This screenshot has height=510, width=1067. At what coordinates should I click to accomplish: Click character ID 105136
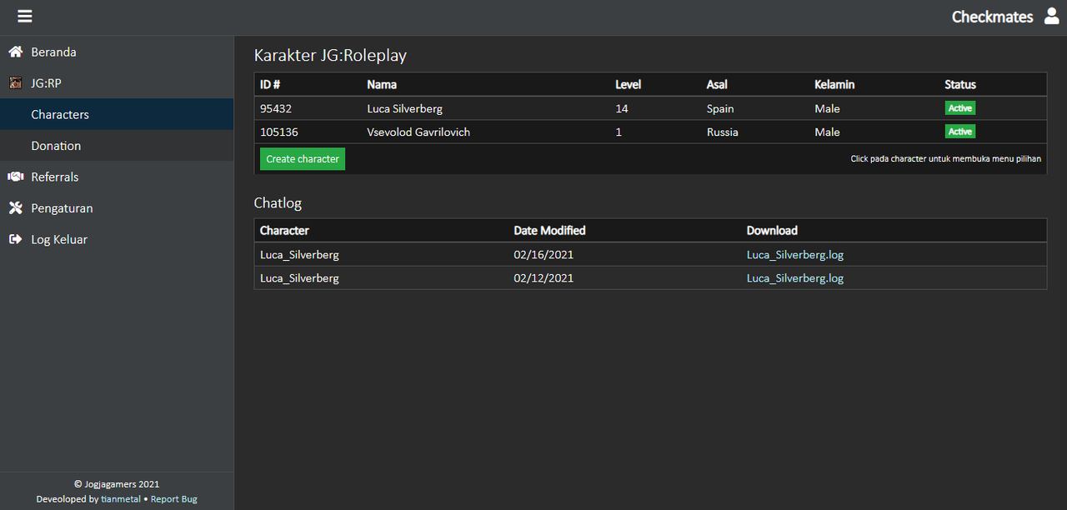pyautogui.click(x=279, y=132)
